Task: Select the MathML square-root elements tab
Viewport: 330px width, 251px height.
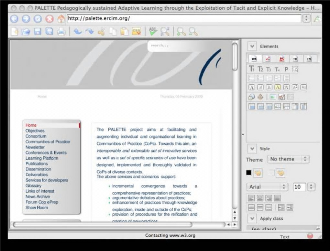Action: [x=268, y=59]
